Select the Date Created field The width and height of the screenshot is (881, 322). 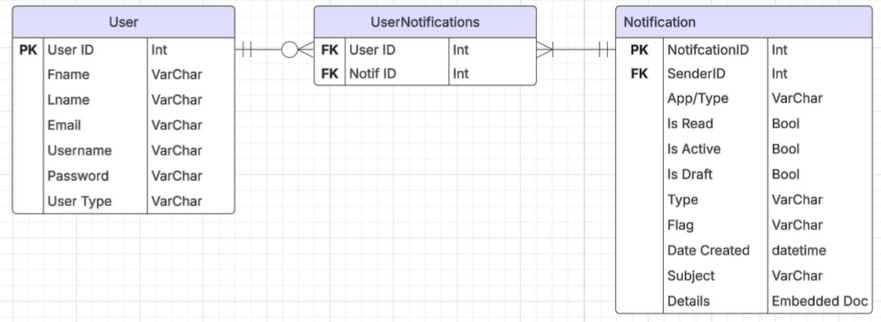[x=708, y=251]
